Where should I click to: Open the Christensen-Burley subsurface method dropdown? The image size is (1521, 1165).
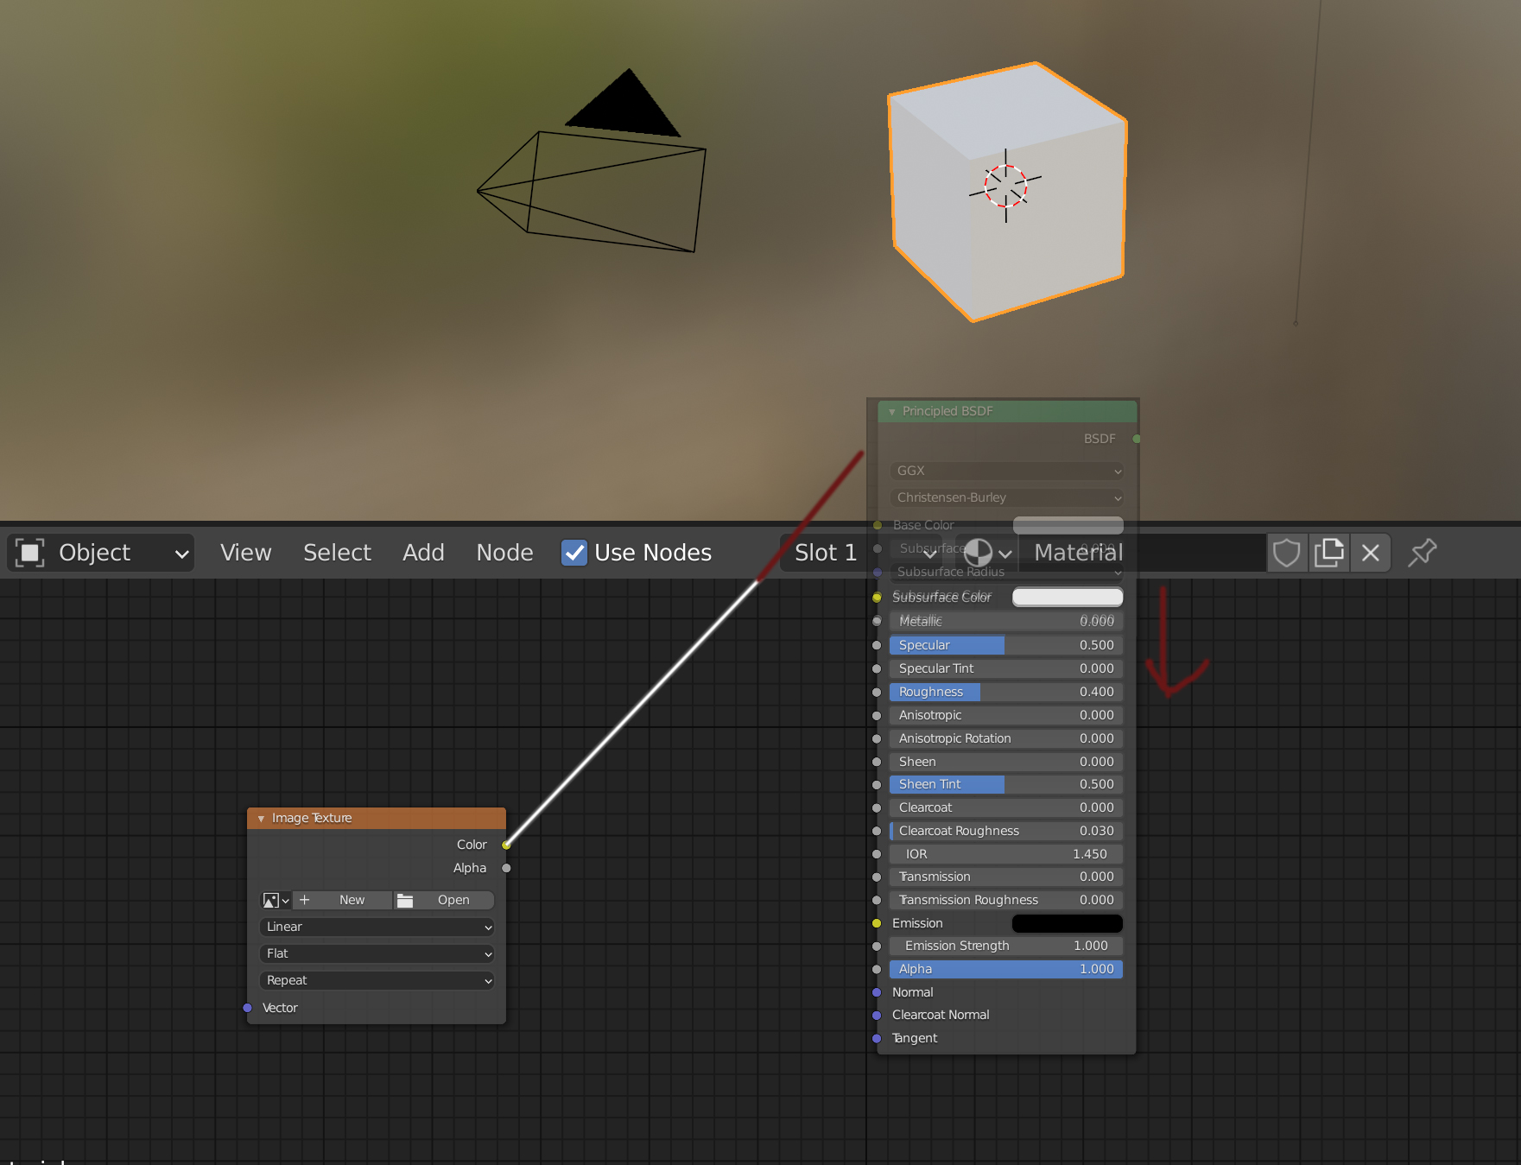(1006, 498)
